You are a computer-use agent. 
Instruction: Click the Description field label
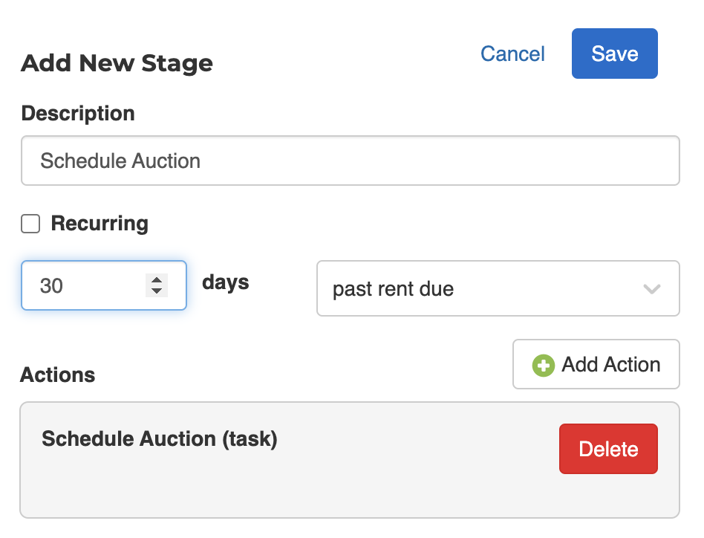click(78, 114)
